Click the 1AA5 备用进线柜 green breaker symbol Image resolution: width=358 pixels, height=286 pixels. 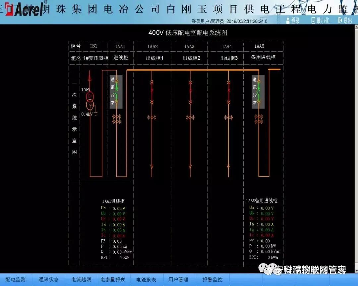(259, 92)
